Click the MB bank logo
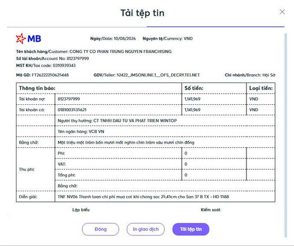This screenshot has height=246, width=294. [x=29, y=38]
